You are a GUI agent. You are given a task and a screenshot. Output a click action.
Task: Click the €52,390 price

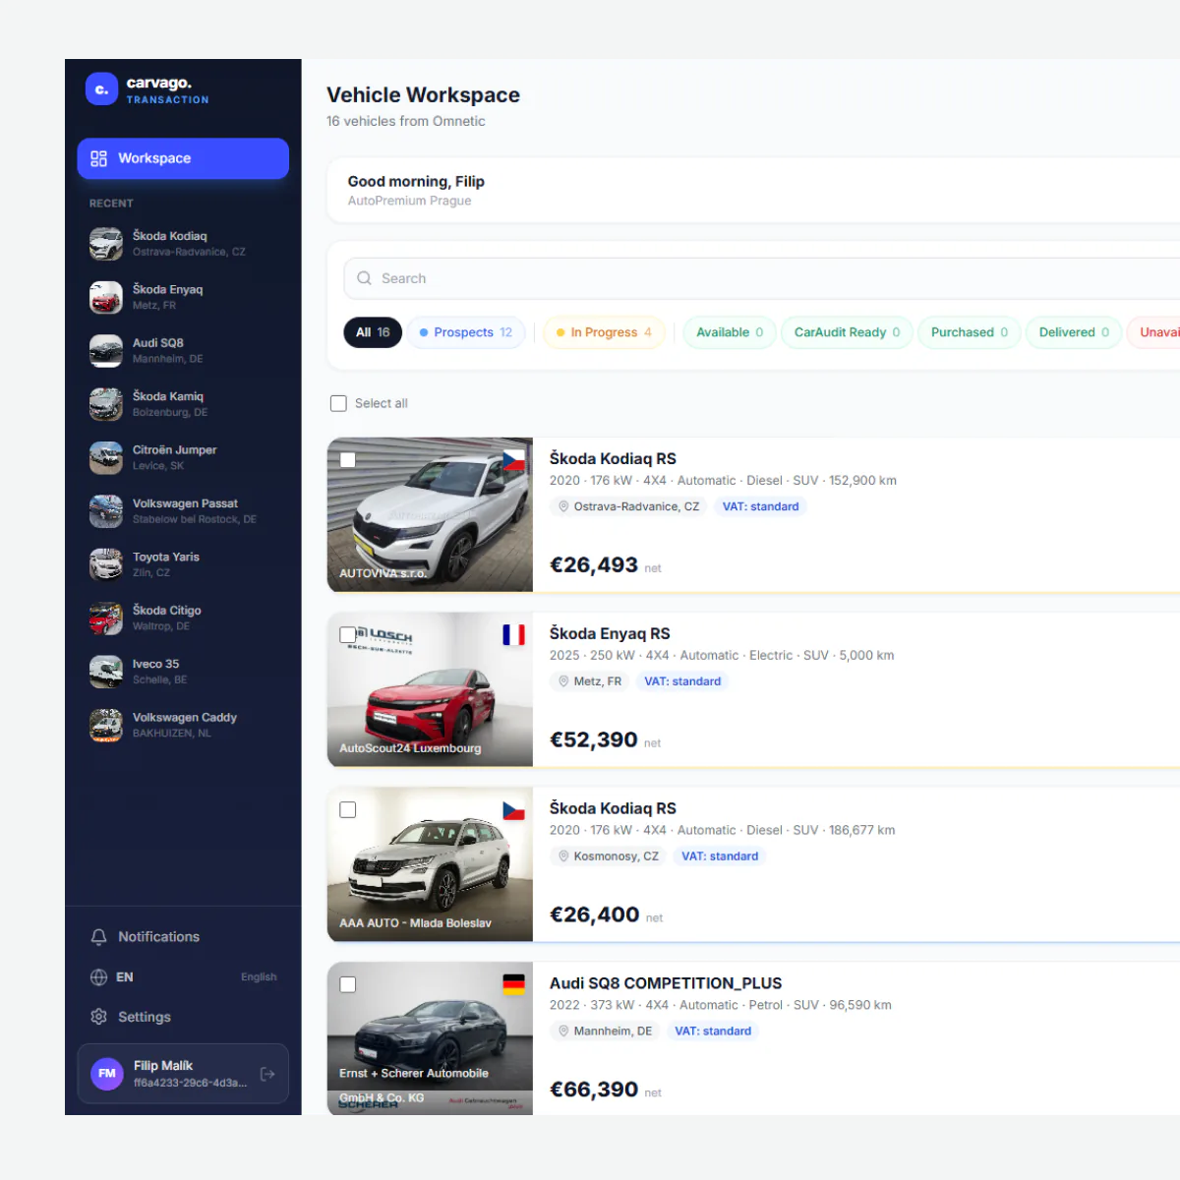pos(594,739)
